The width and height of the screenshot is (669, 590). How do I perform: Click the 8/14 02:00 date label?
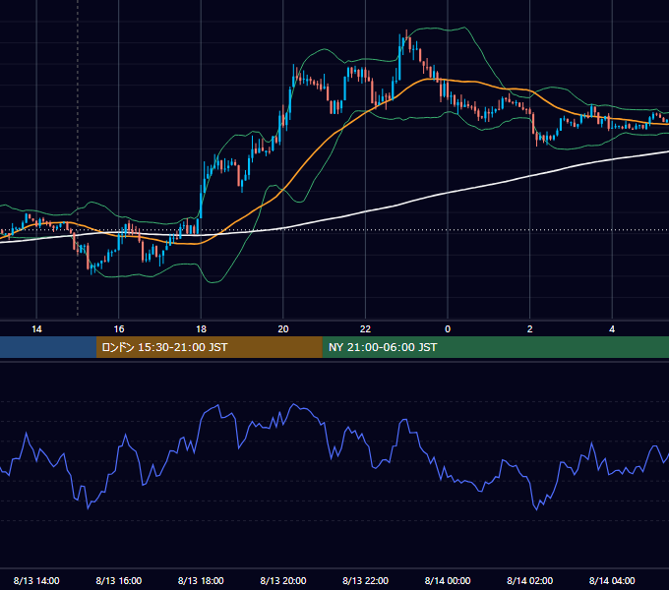point(530,580)
